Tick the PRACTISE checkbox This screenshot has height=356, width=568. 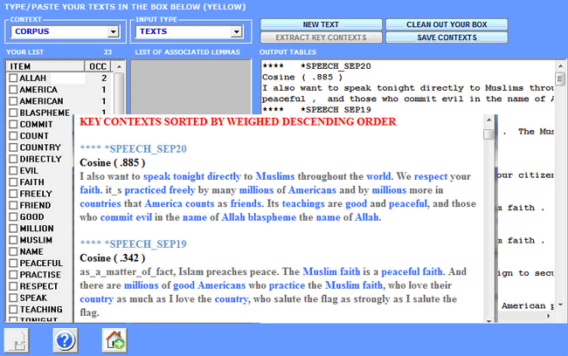[x=13, y=275]
